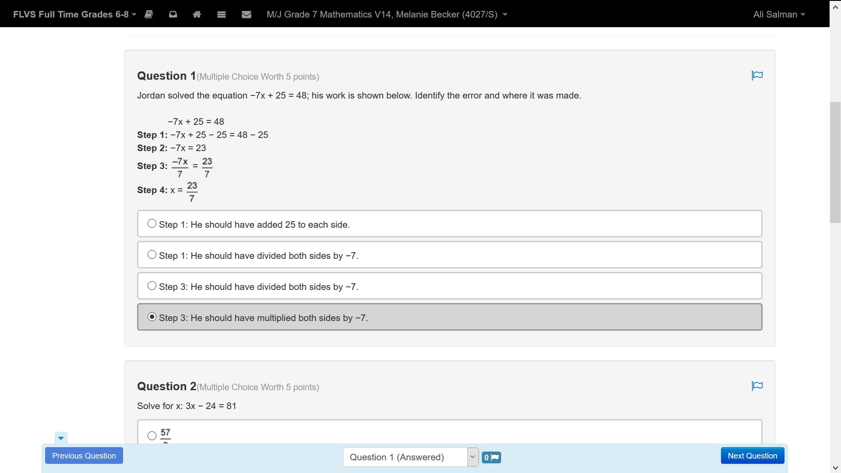This screenshot has height=473, width=841.
Task: Click the scrollbar down arrow
Action: 835,468
